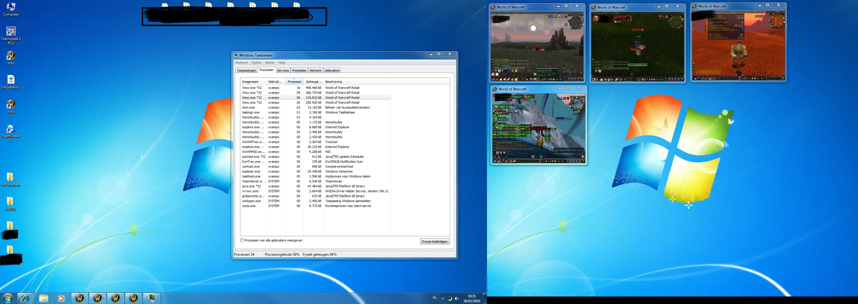Show hidden tray icons with the arrow
Image resolution: width=858 pixels, height=304 pixels.
coord(443,298)
